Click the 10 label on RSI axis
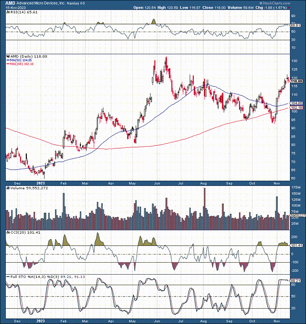This screenshot has width=306, height=324. click(294, 48)
